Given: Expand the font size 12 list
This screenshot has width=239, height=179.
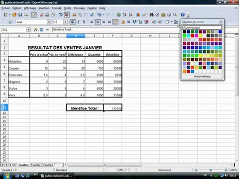Looking at the screenshot, I should pyautogui.click(x=65, y=22).
